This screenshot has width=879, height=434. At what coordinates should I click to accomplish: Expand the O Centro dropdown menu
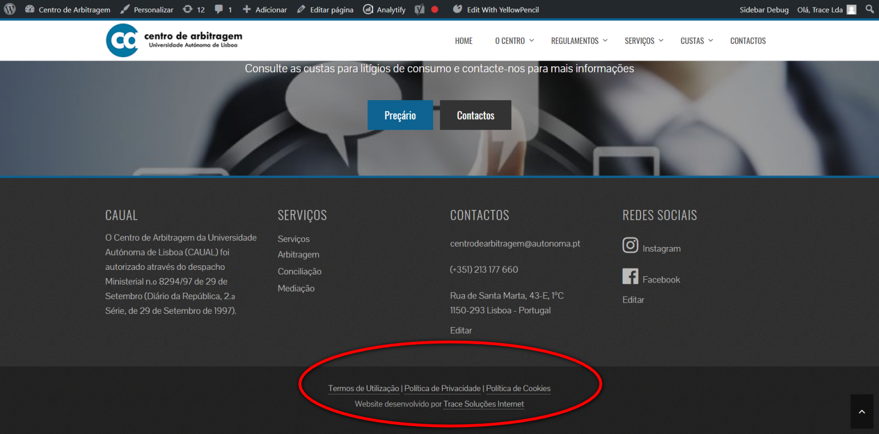(513, 41)
